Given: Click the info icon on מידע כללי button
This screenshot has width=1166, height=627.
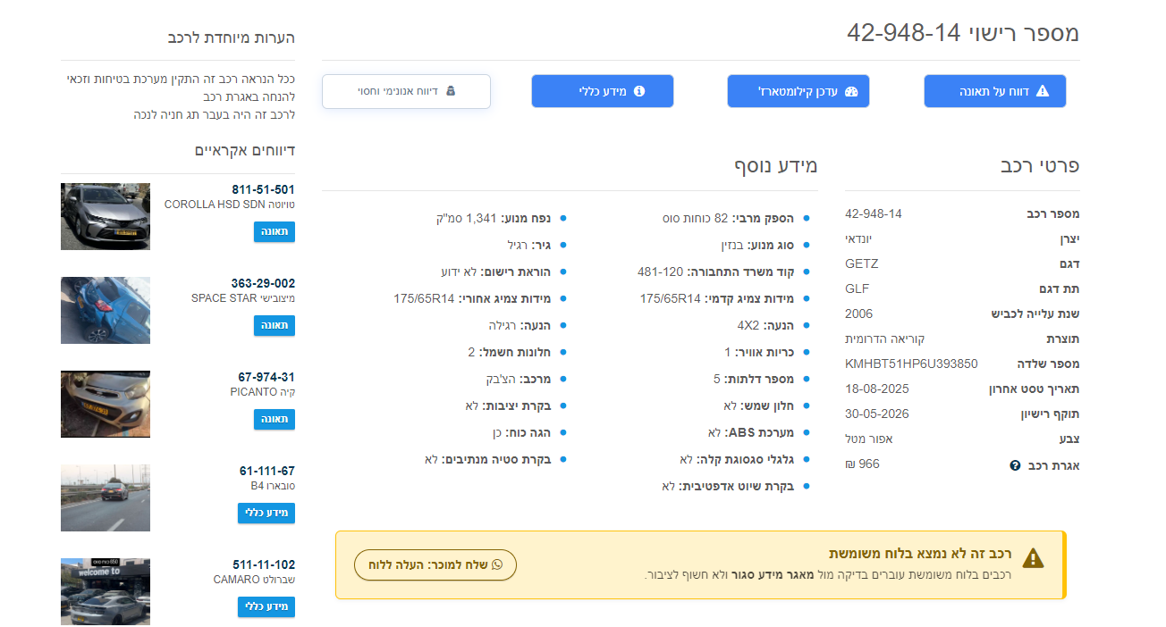Looking at the screenshot, I should 639,91.
